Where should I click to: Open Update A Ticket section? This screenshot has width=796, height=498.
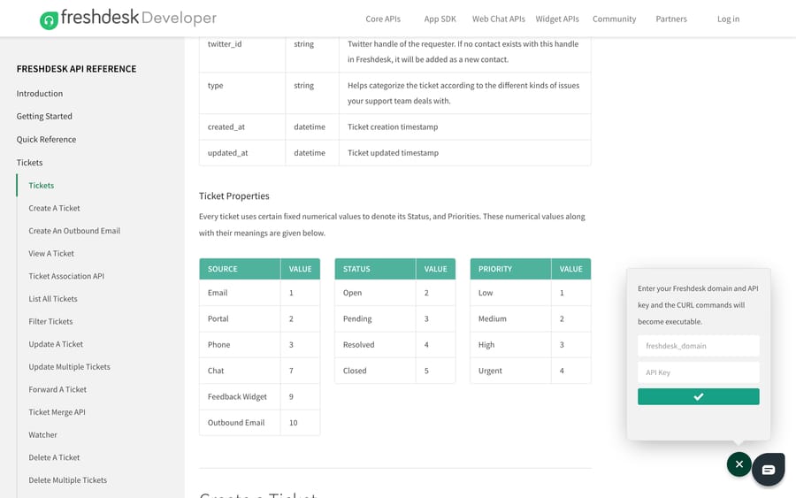coord(56,344)
